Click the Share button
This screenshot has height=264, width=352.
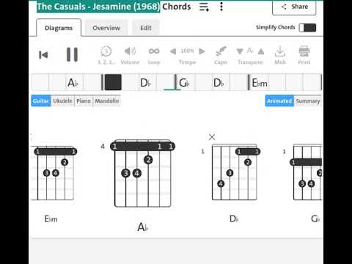point(294,7)
